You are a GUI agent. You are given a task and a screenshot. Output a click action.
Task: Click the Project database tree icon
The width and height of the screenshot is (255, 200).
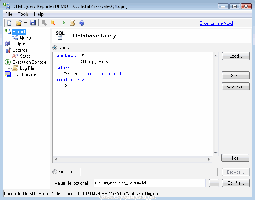click(8, 32)
